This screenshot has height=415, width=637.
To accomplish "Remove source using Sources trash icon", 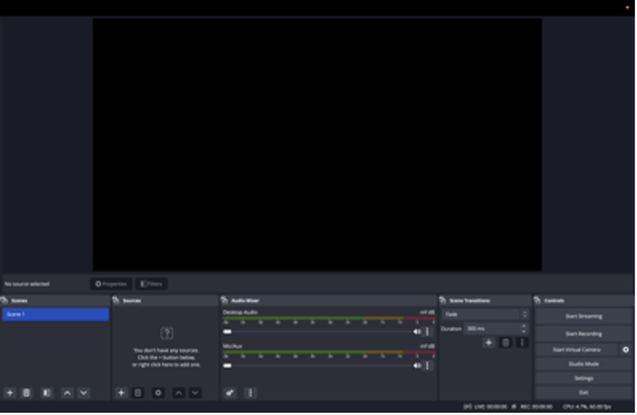I will [138, 394].
